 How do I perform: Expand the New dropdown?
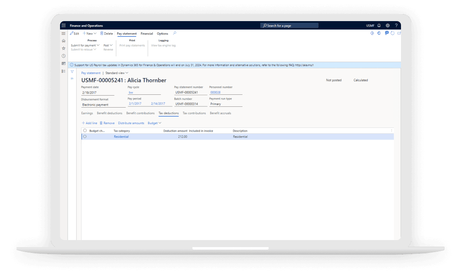[x=90, y=34]
